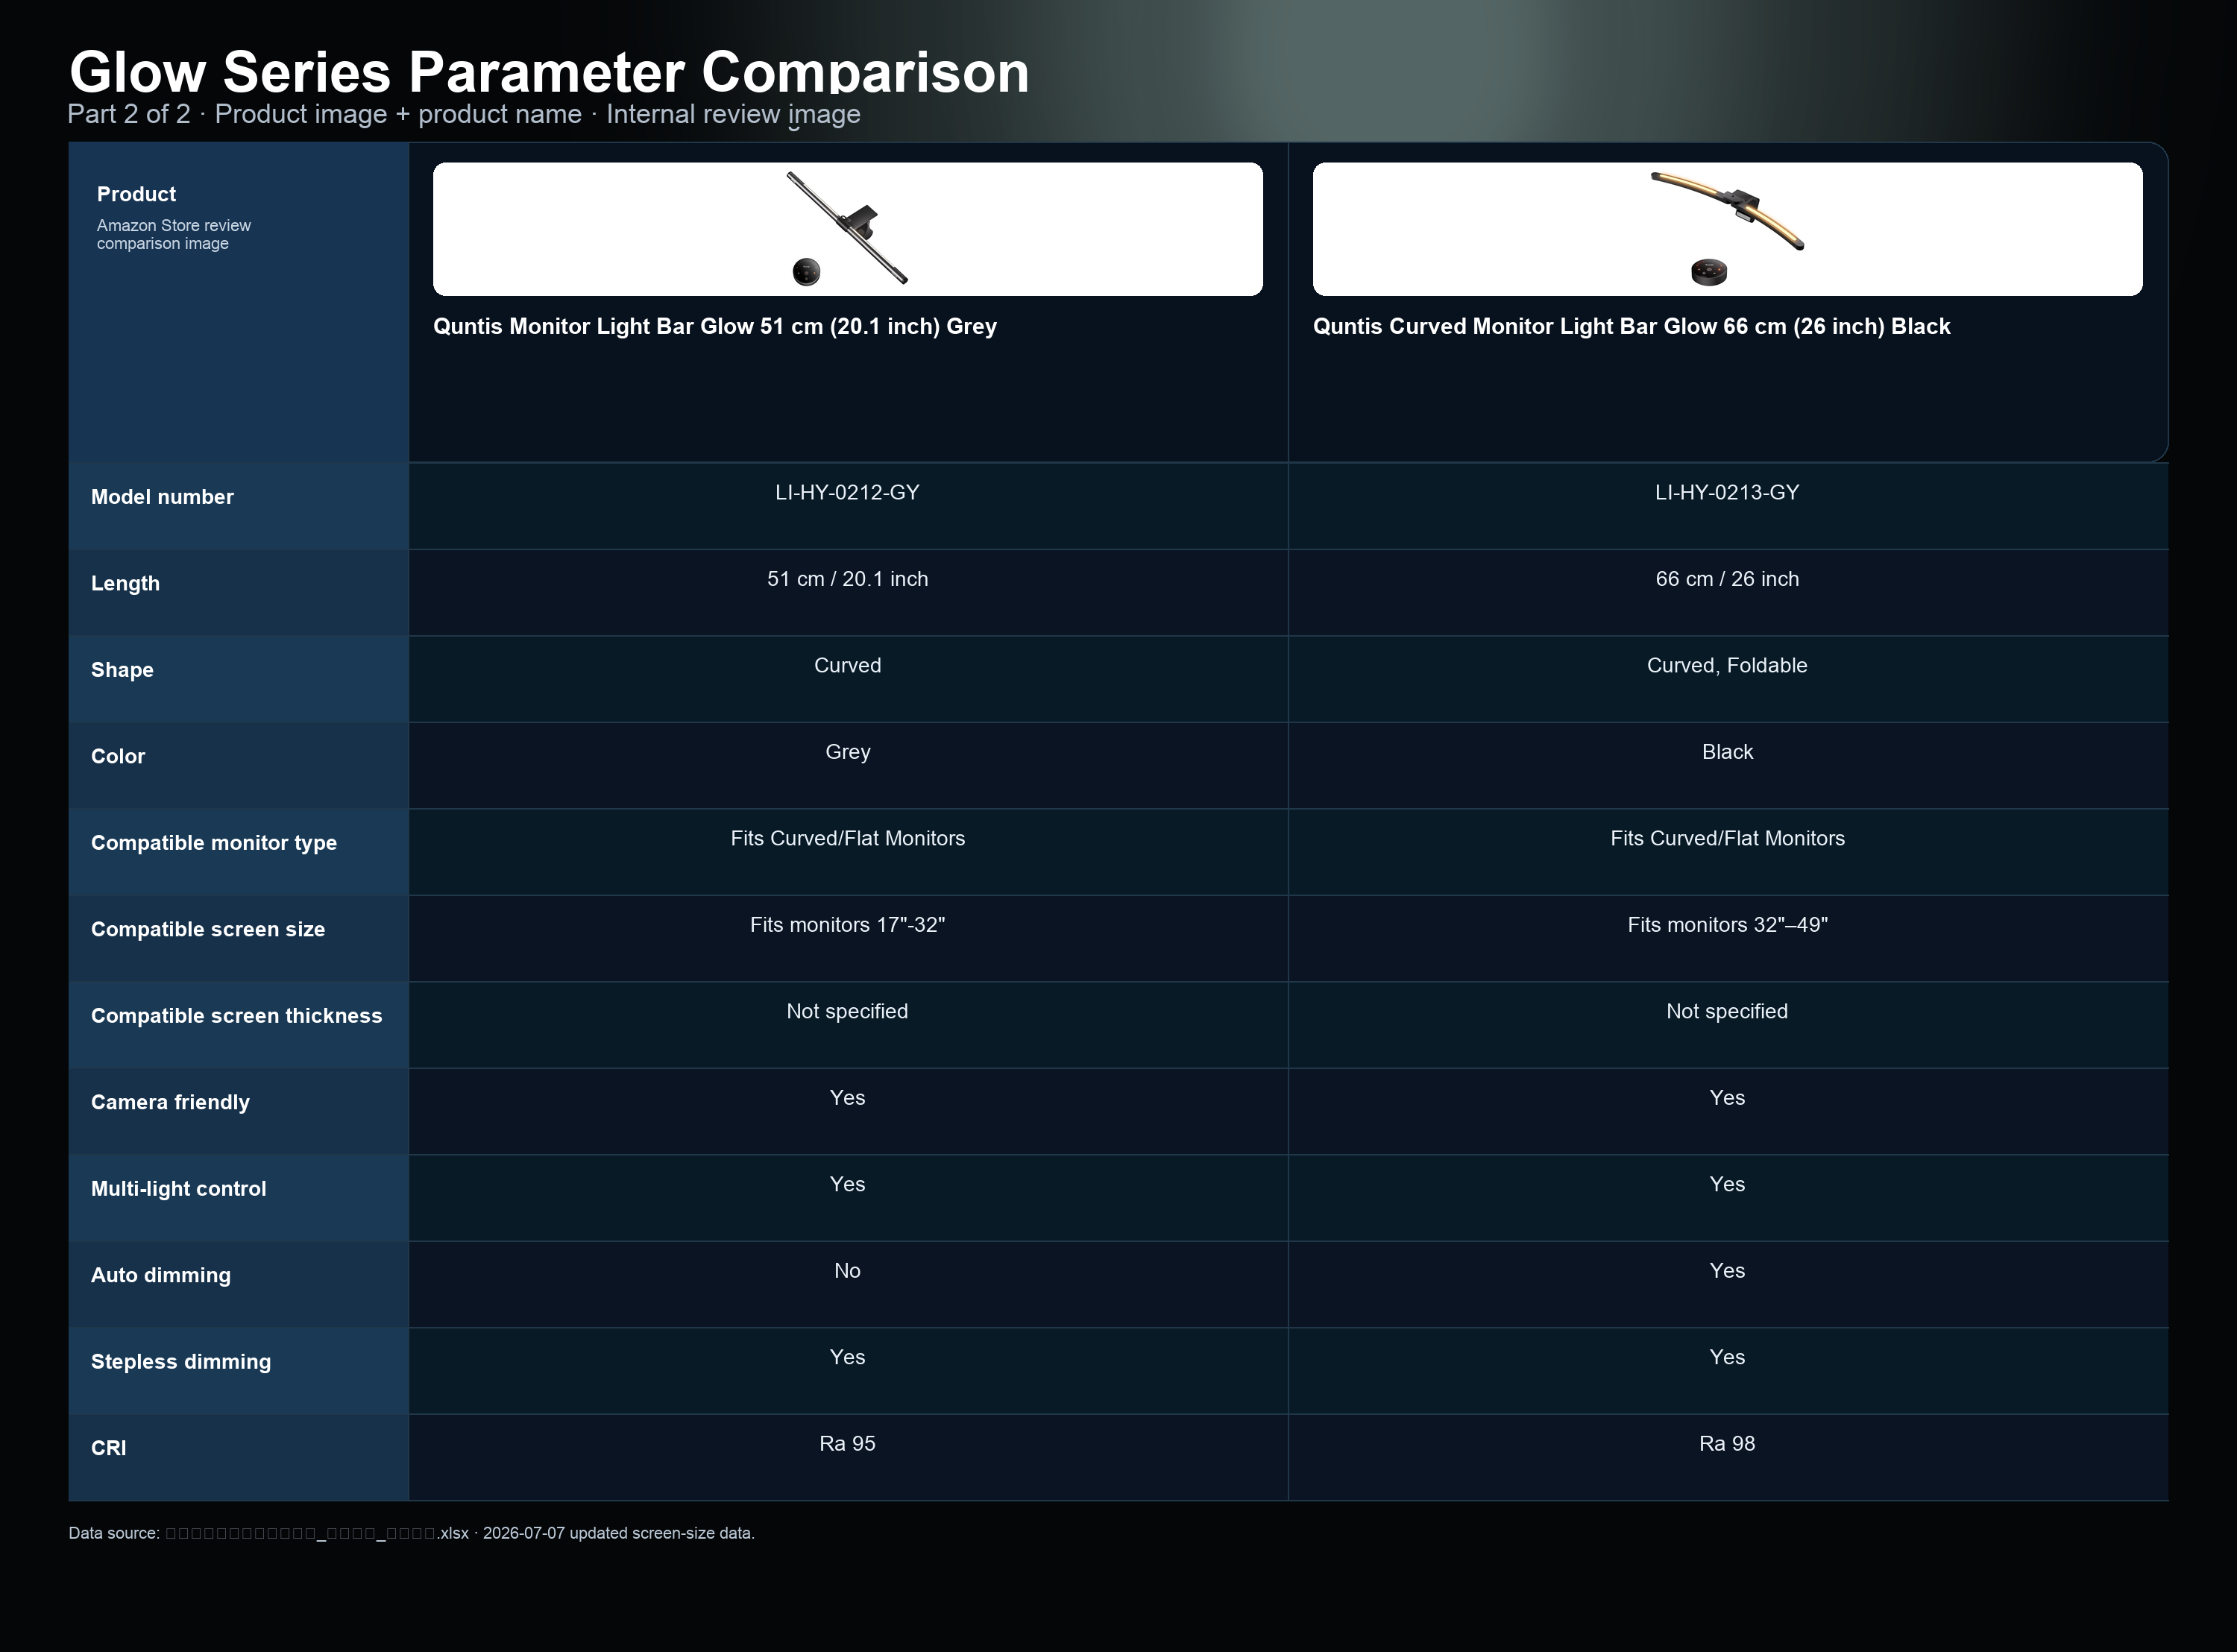Screen dimensions: 2237x1652
Task: Click "Amazon Store review comparison image" caption
Action: coord(174,234)
